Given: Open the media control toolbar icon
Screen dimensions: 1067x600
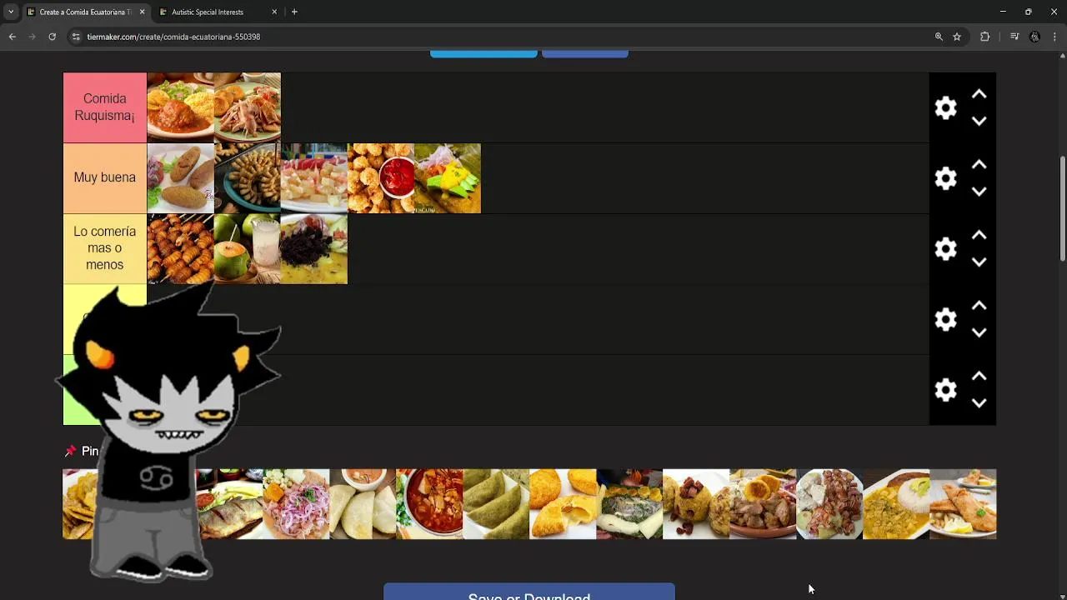Looking at the screenshot, I should [1014, 37].
